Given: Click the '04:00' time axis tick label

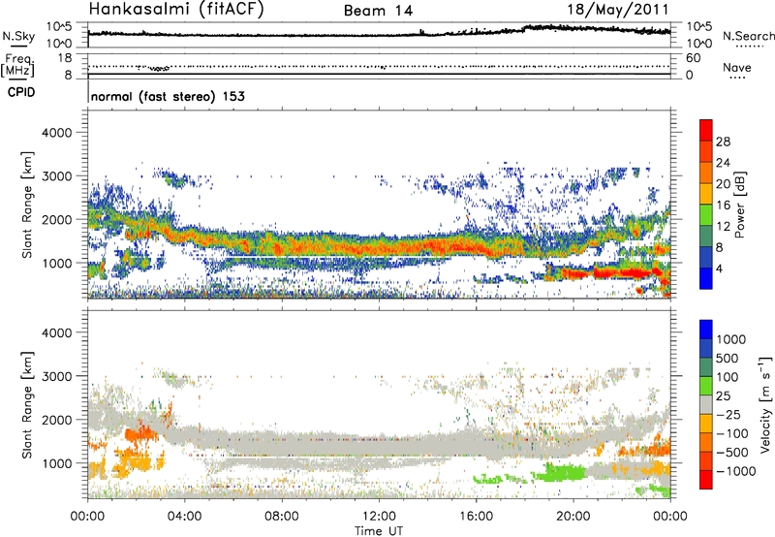Looking at the screenshot, I should [184, 517].
